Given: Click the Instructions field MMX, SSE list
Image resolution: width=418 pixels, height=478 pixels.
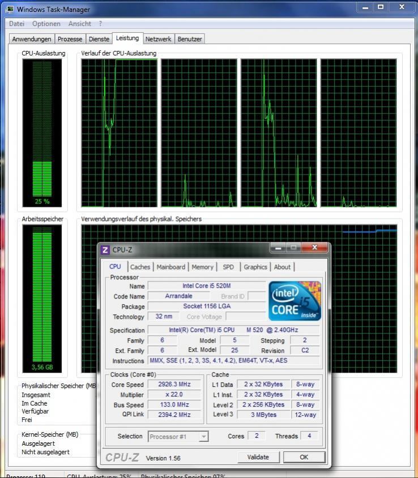Looking at the screenshot, I should [x=233, y=360].
